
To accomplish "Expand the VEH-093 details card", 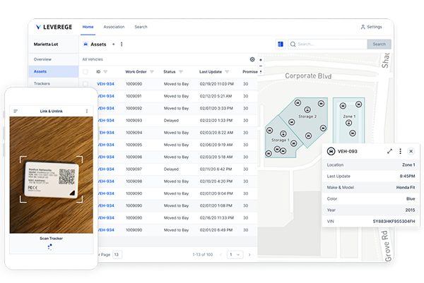I will (x=390, y=151).
